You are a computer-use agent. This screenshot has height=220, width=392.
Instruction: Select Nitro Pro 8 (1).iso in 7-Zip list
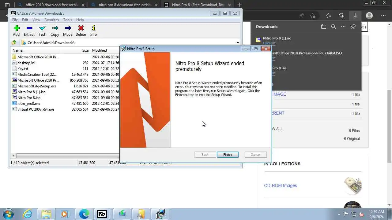31,92
